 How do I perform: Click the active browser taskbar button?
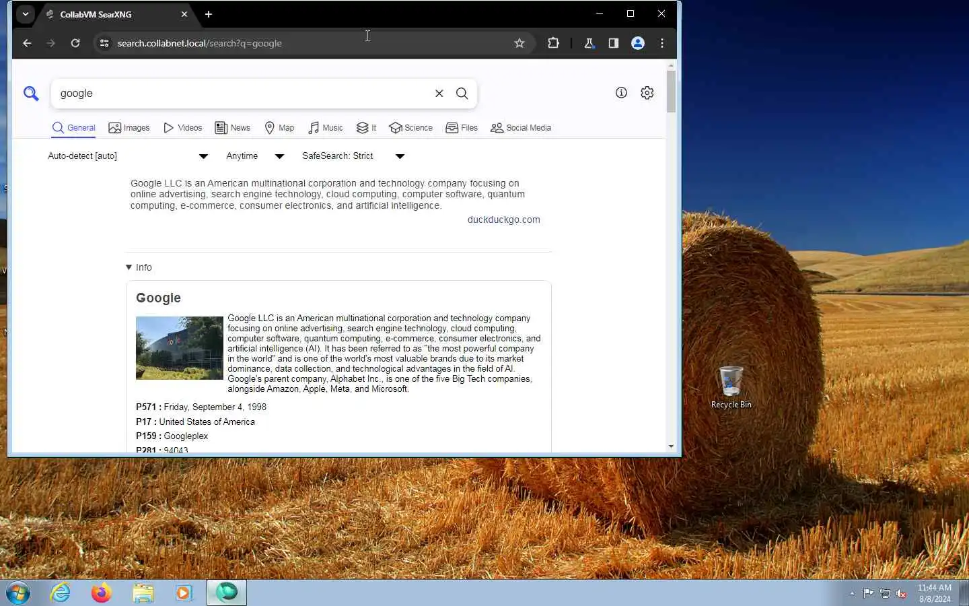tap(227, 593)
